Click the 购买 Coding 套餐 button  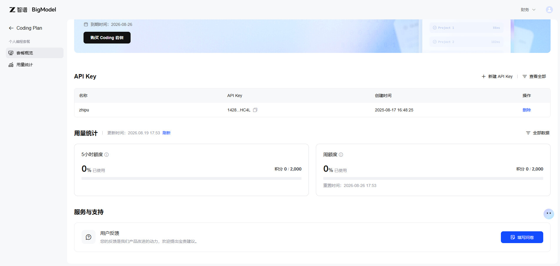pos(107,38)
